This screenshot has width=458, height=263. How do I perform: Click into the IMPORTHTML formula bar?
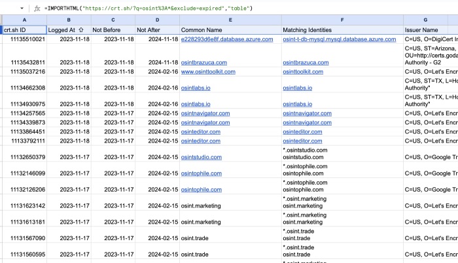196,8
